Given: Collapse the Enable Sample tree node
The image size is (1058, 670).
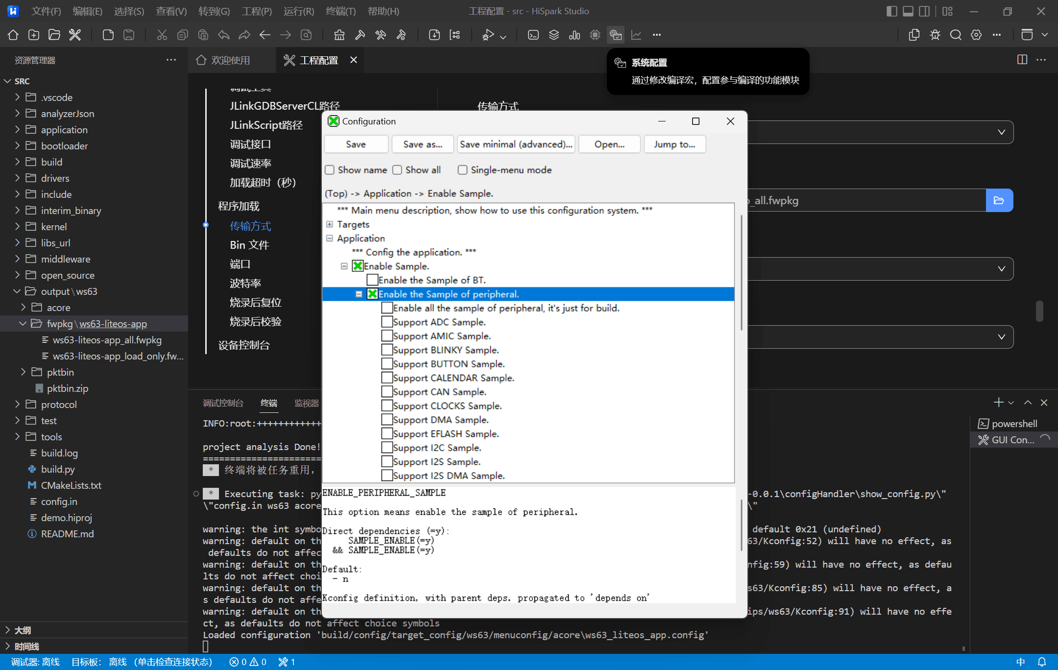Looking at the screenshot, I should pyautogui.click(x=344, y=266).
